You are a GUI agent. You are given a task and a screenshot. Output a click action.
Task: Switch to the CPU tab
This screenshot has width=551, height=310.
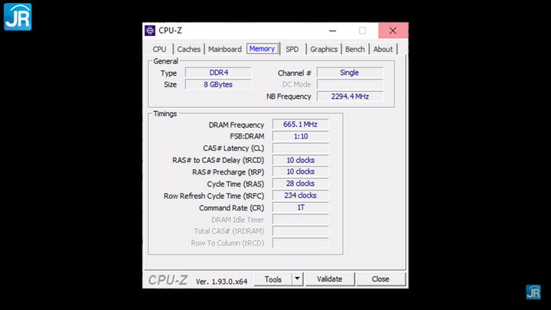click(x=159, y=49)
